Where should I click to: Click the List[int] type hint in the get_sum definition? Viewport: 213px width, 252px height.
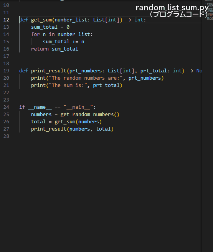[x=106, y=20]
